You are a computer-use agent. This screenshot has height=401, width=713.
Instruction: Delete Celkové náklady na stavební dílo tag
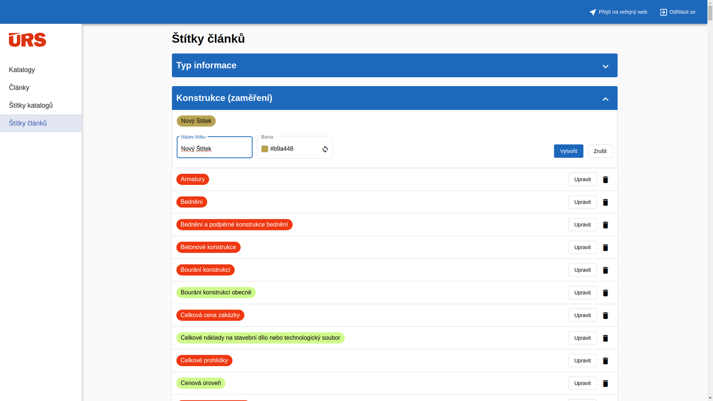605,338
